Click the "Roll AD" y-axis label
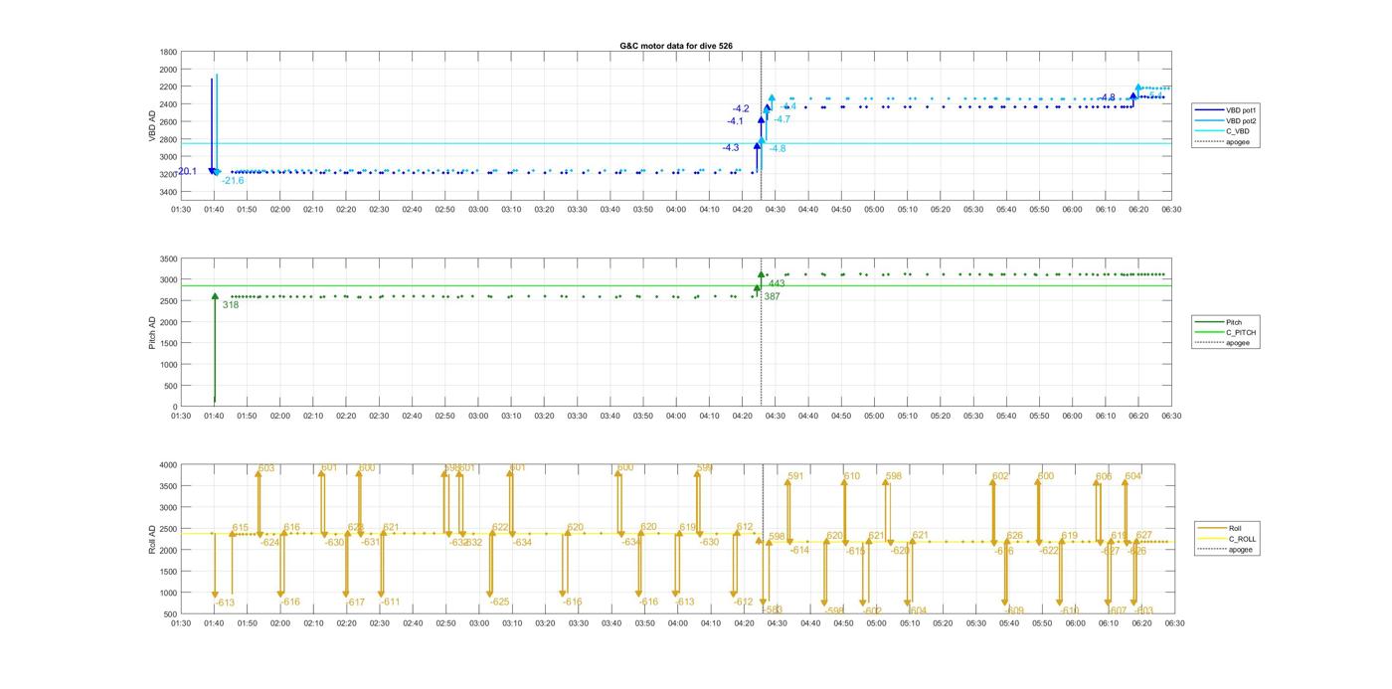 click(153, 538)
